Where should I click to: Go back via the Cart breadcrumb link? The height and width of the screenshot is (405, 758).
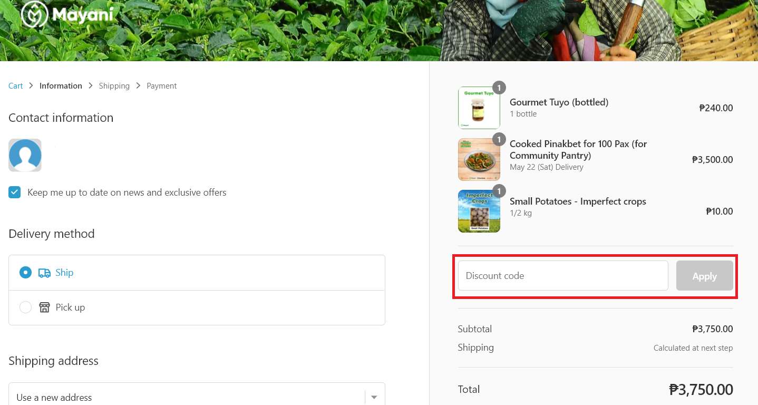tap(15, 85)
